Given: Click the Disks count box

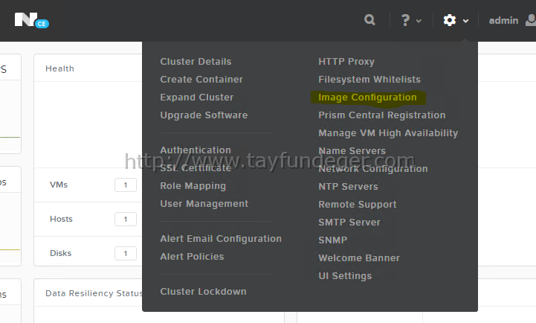Looking at the screenshot, I should click(x=126, y=253).
